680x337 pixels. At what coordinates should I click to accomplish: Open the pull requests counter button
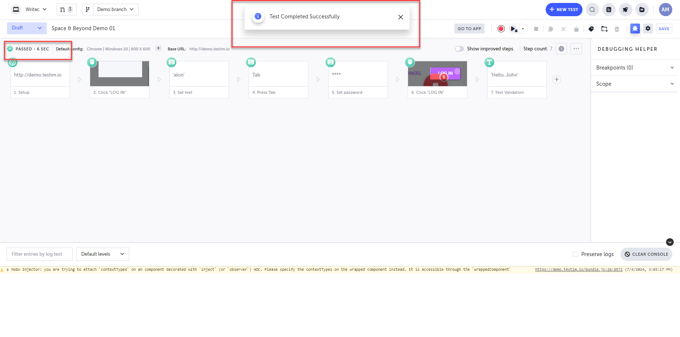[67, 10]
